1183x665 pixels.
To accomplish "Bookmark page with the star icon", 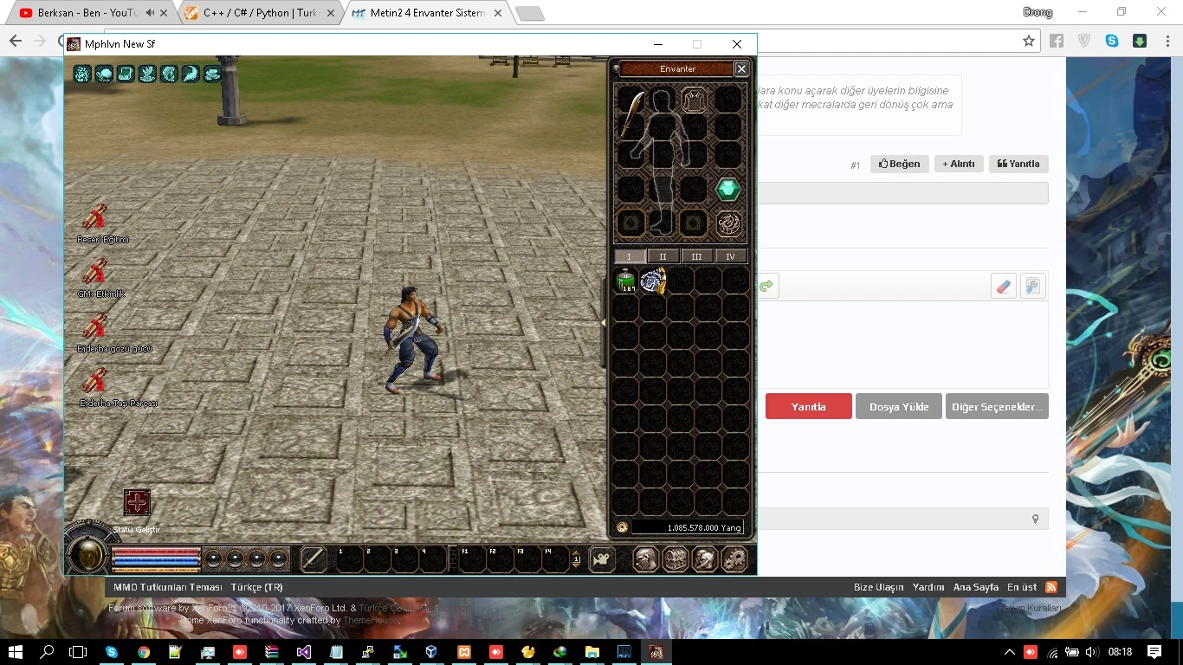I will [1028, 41].
